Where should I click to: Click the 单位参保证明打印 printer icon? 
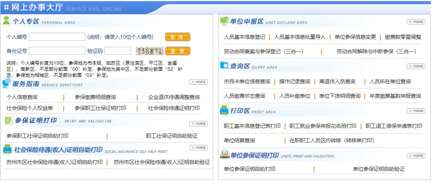[x=225, y=154]
